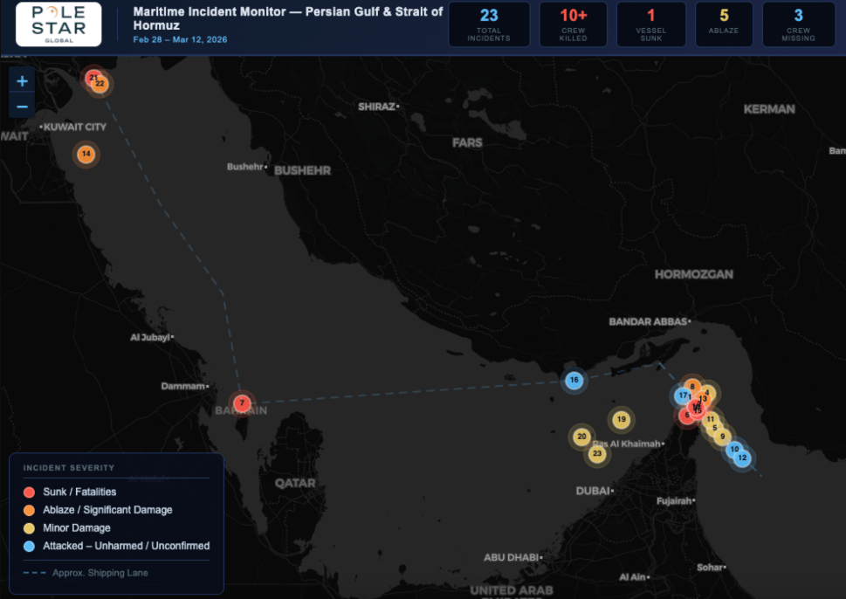Screen dimensions: 846x599
Task: Select blue attacked marker 17
Action: 682,395
